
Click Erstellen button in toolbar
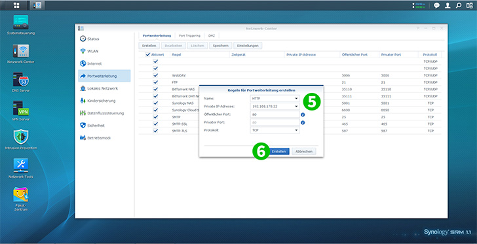tap(149, 46)
